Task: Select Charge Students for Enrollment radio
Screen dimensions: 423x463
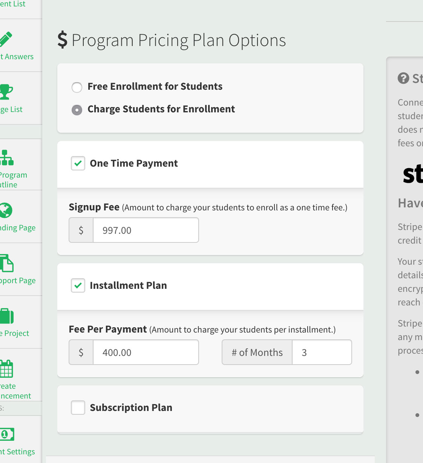Action: (77, 110)
